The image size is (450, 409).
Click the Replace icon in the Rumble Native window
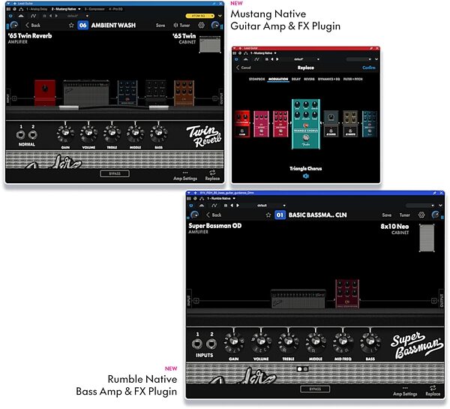[433, 391]
